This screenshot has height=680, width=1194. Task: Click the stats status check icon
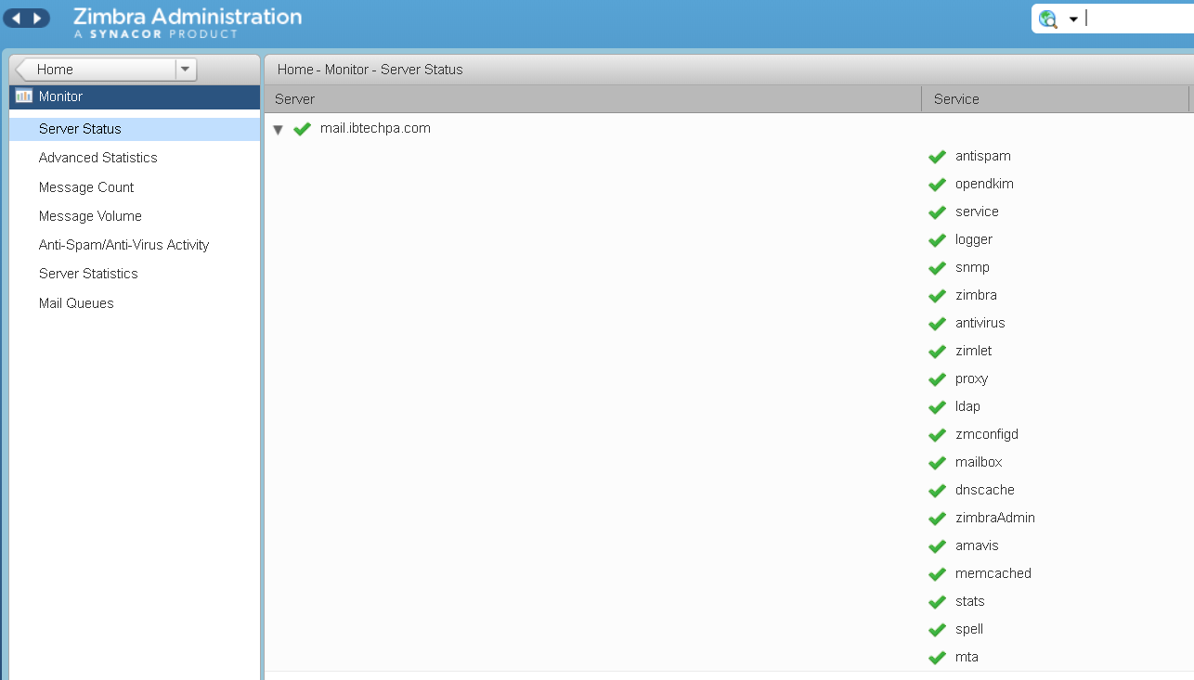tap(937, 602)
